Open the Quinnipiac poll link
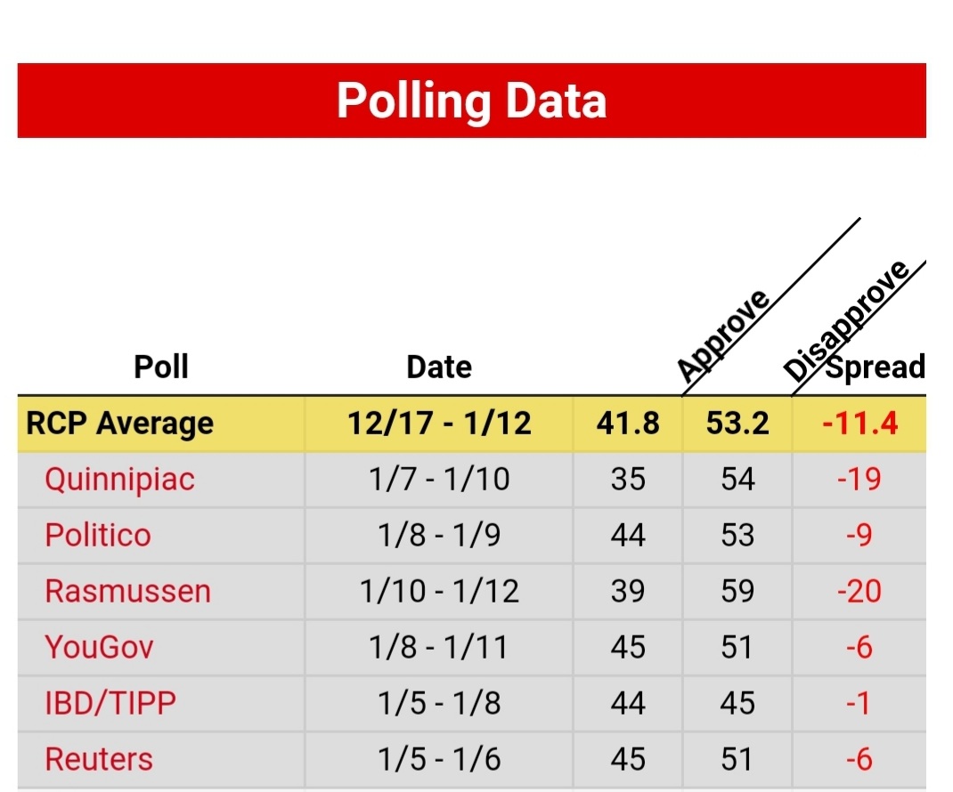 point(119,480)
